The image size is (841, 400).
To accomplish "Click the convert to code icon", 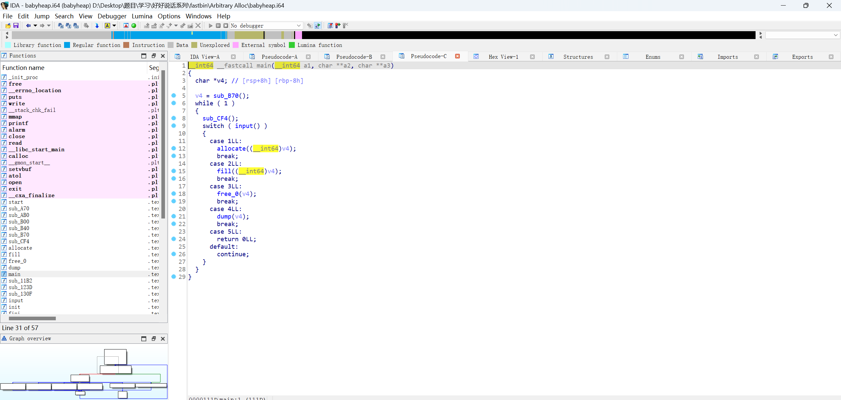I will coord(147,26).
